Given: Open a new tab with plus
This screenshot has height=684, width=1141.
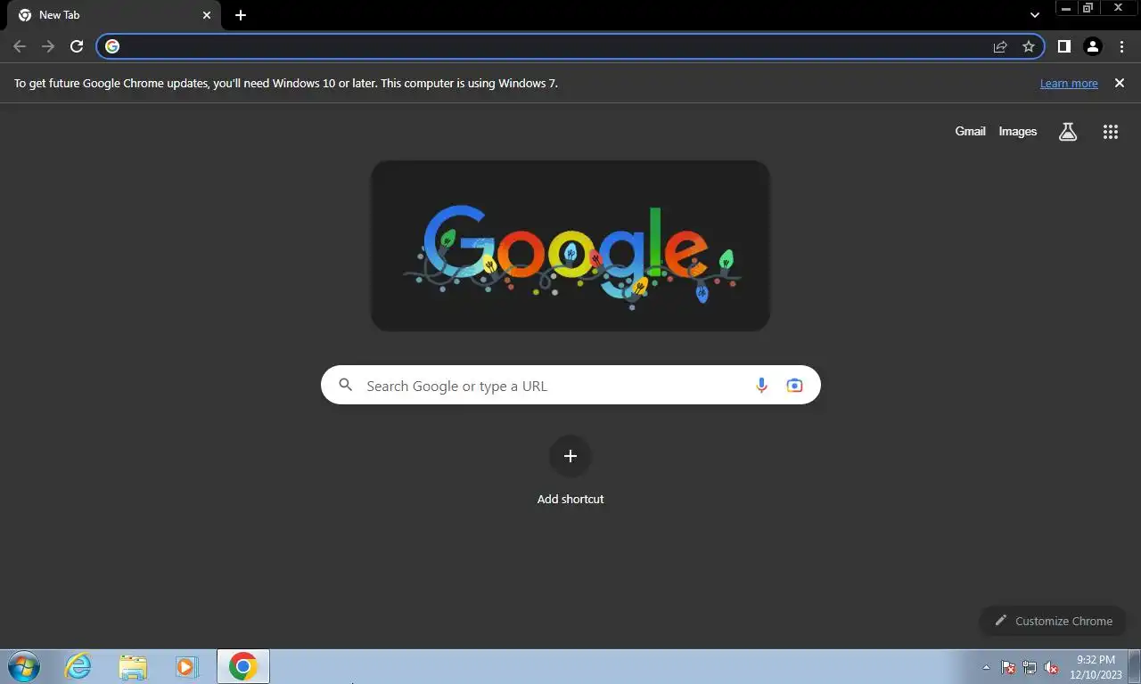Looking at the screenshot, I should (241, 15).
